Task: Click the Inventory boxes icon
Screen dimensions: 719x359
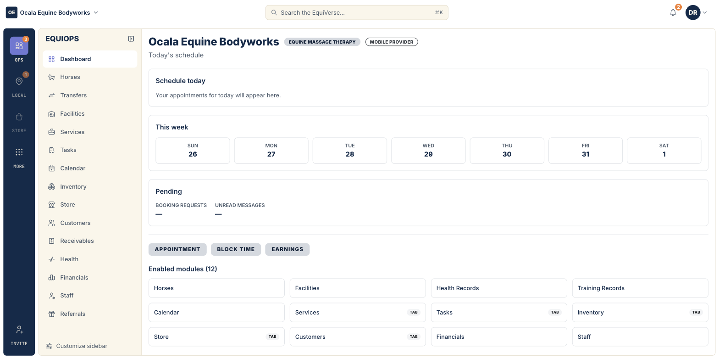Action: 52,187
